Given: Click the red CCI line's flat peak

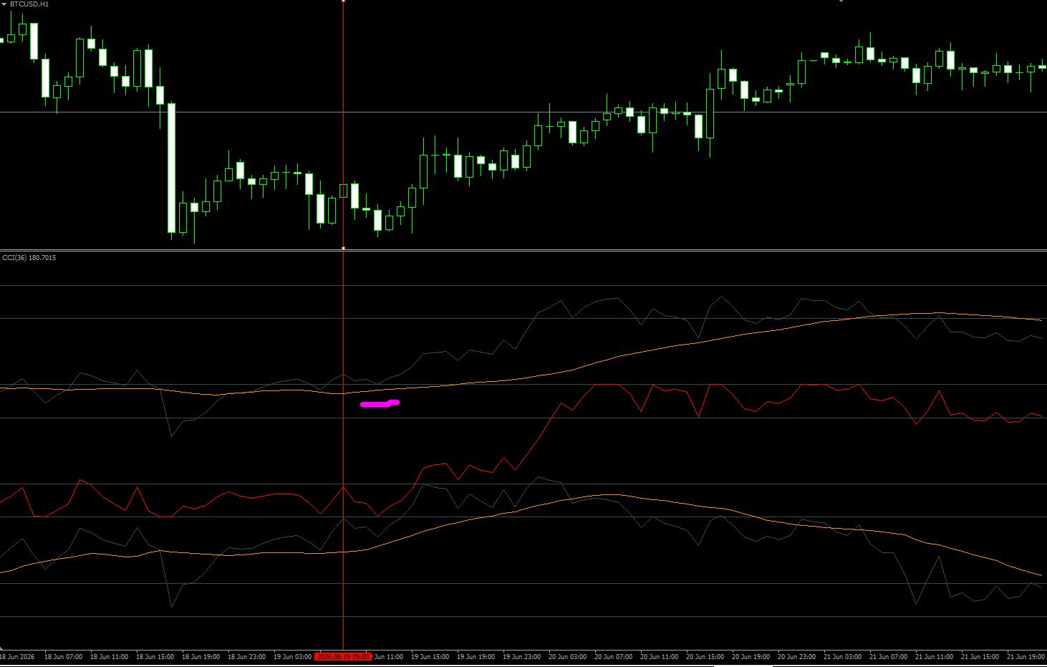Looking at the screenshot, I should (607, 385).
